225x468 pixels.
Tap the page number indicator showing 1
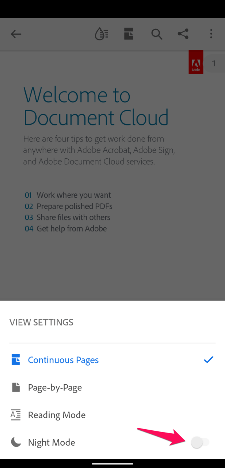pyautogui.click(x=214, y=63)
